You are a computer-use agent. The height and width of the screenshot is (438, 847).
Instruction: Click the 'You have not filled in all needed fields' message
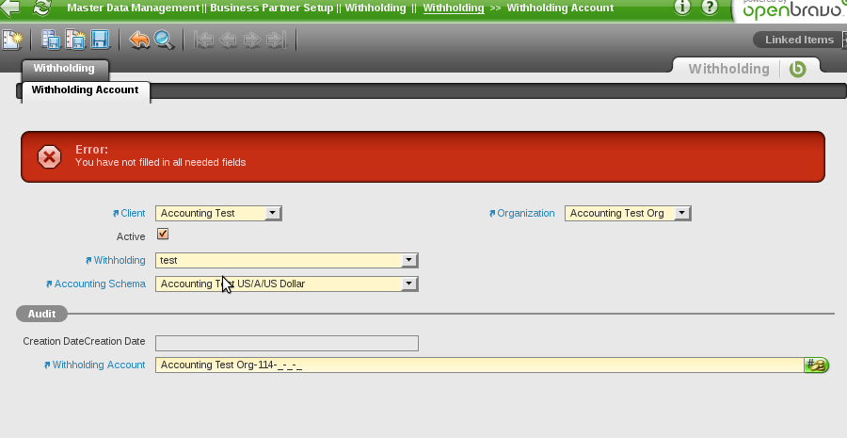(160, 162)
